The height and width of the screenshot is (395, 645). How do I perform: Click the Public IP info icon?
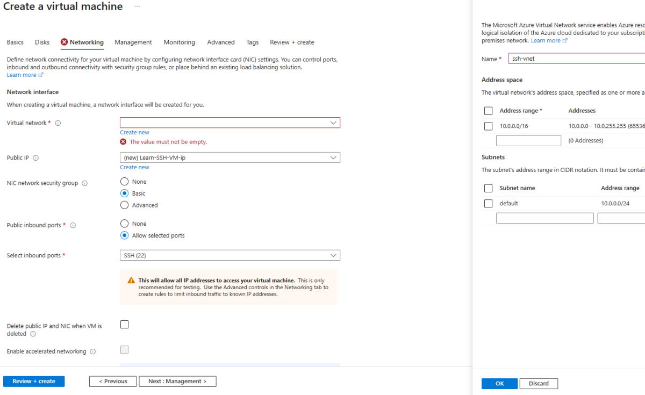point(36,158)
